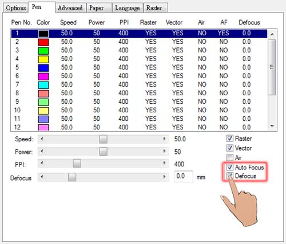Screen dimensions: 286x244
Task: Toggle the Auto Focus checkbox
Action: point(230,167)
